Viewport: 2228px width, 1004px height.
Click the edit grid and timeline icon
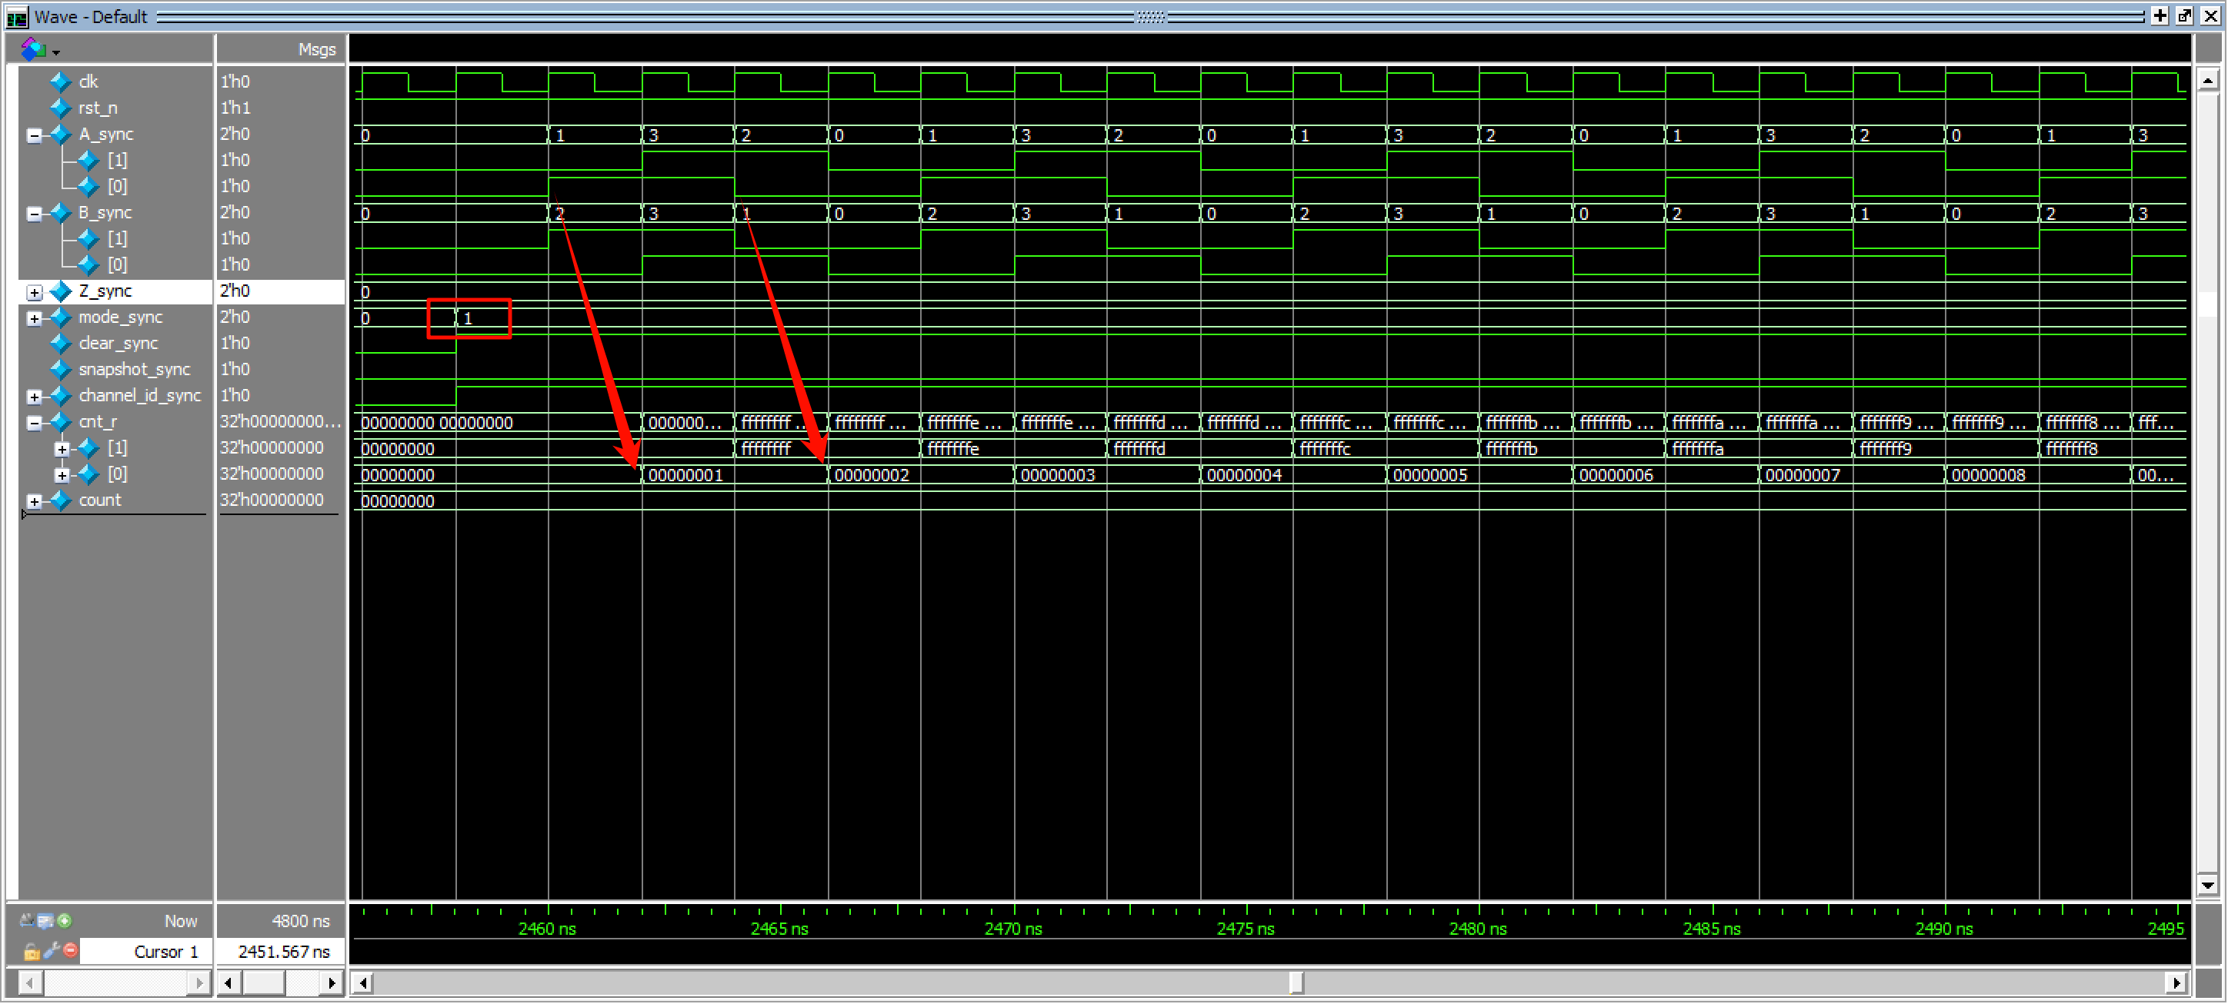pos(45,922)
